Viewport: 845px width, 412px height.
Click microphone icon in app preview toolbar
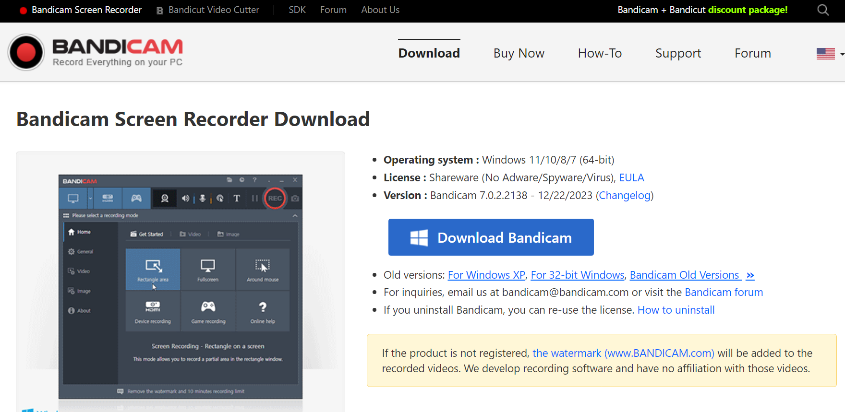203,198
